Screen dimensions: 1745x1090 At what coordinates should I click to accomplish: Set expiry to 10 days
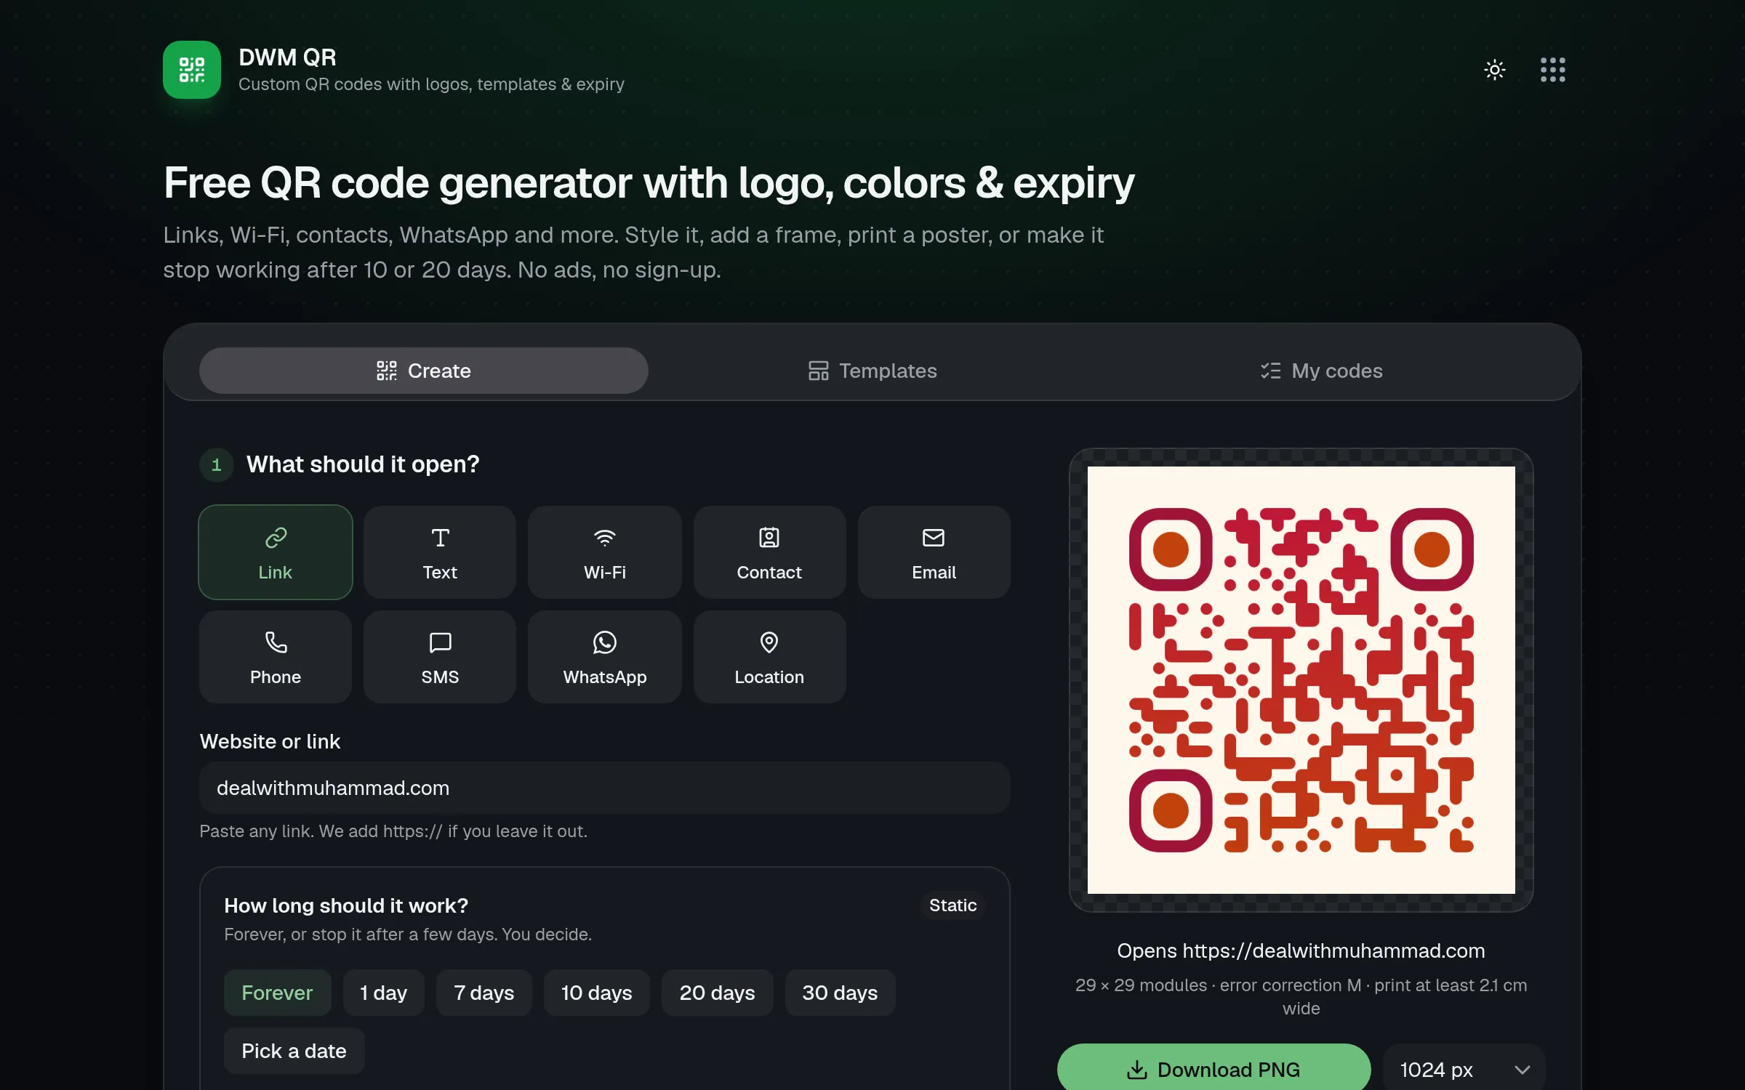597,993
